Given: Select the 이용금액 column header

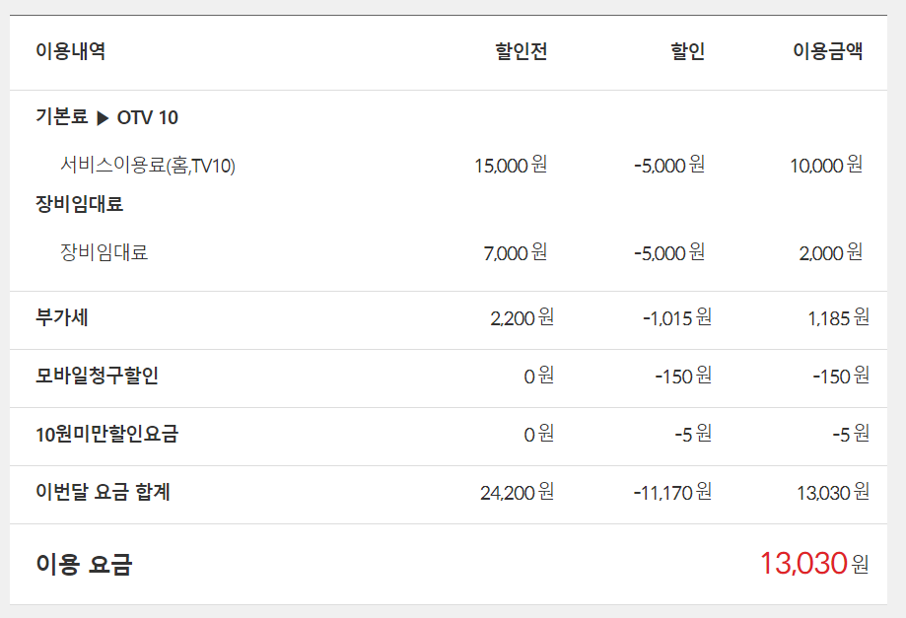Looking at the screenshot, I should pyautogui.click(x=828, y=52).
